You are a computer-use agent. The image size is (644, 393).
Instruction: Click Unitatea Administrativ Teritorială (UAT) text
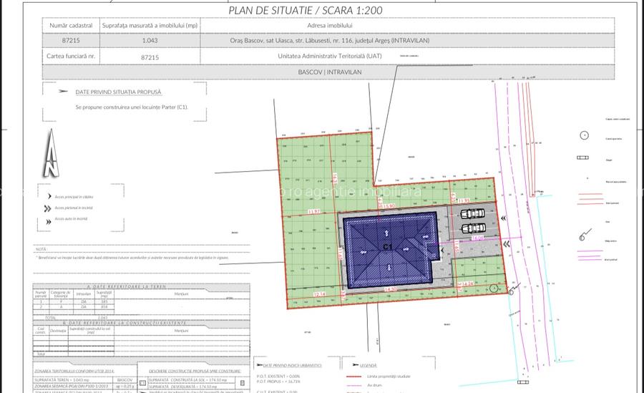point(330,56)
